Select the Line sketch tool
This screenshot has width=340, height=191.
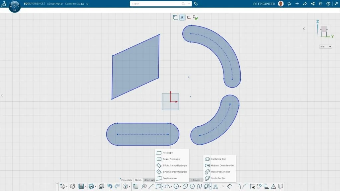point(151,186)
